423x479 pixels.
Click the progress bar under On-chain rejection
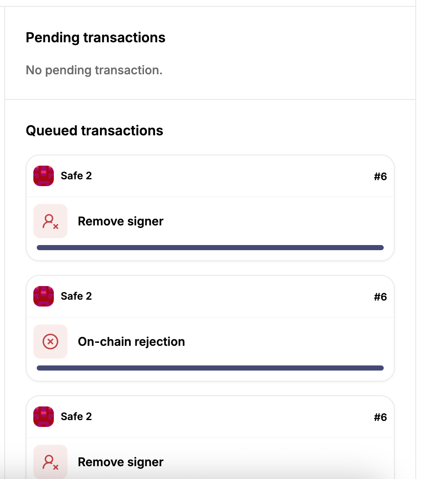[210, 368]
